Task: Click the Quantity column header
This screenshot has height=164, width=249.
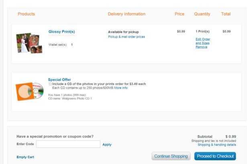Action: pos(202,14)
